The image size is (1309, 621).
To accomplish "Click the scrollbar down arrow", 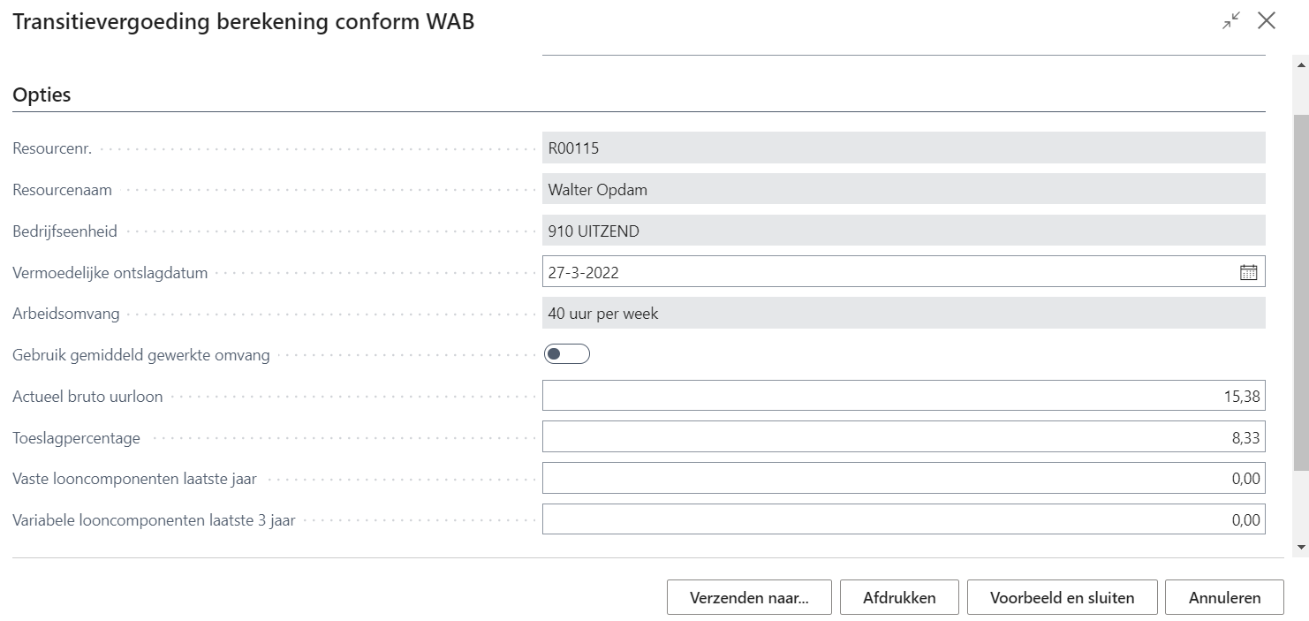I will click(x=1300, y=547).
